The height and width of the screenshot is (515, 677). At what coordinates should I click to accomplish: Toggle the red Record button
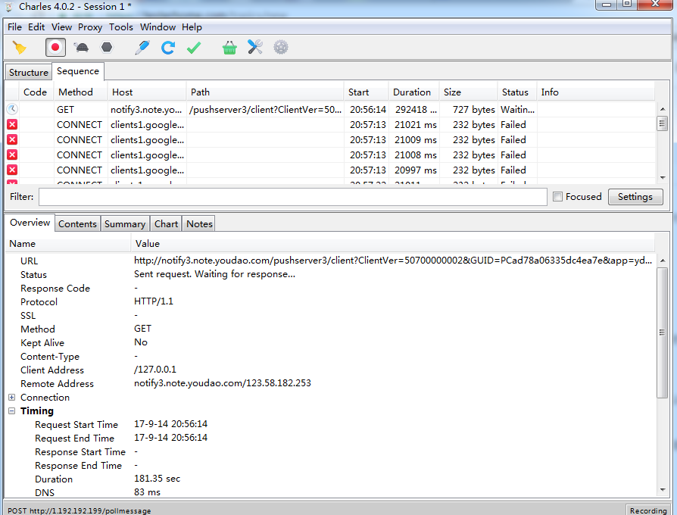55,47
